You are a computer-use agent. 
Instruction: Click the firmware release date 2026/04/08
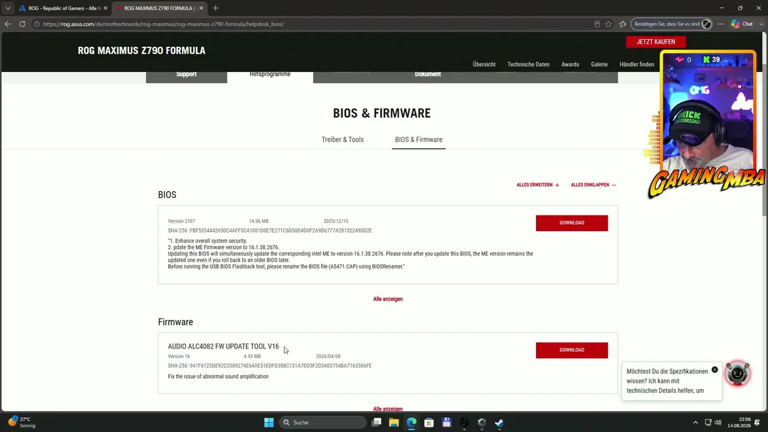pos(328,356)
